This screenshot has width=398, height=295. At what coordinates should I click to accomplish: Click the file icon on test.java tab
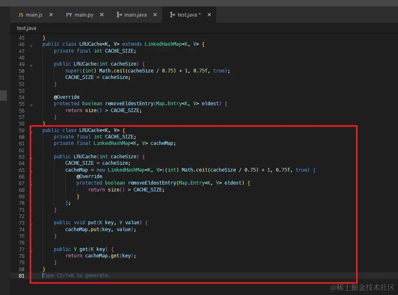click(x=172, y=15)
